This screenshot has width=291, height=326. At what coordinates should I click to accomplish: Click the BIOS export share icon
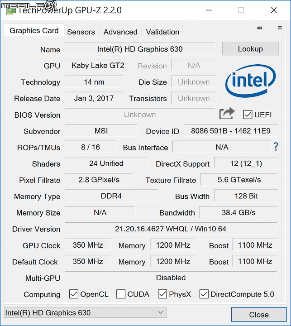click(227, 114)
